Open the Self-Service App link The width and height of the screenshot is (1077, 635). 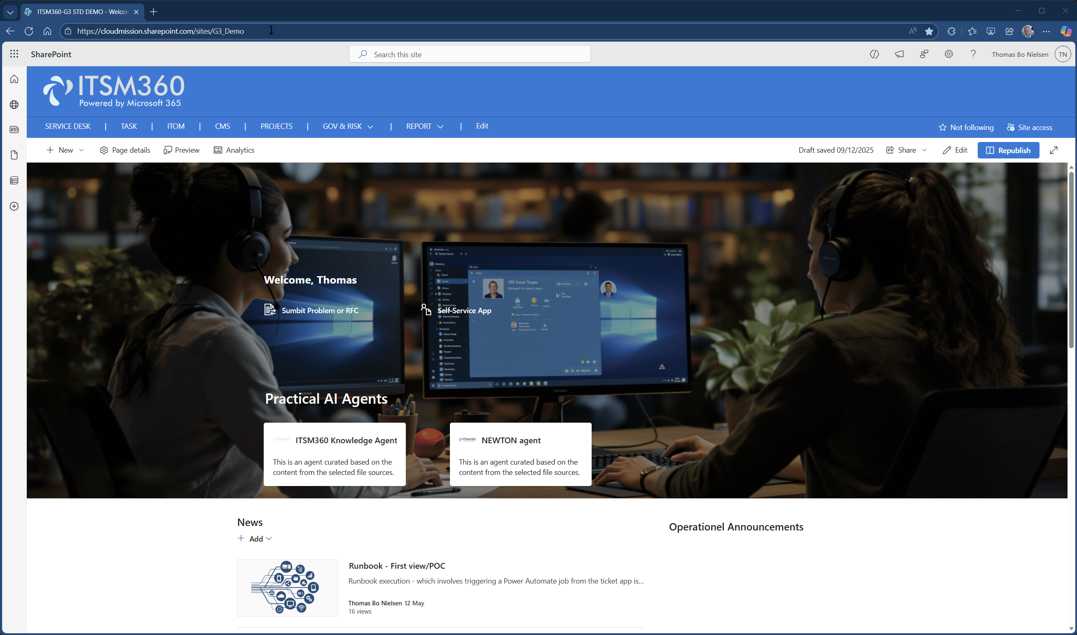point(464,311)
